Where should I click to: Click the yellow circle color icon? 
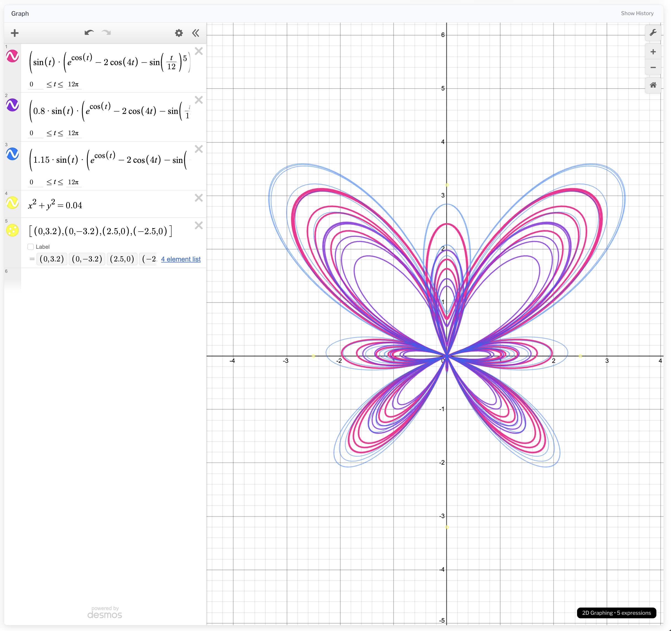pyautogui.click(x=12, y=203)
